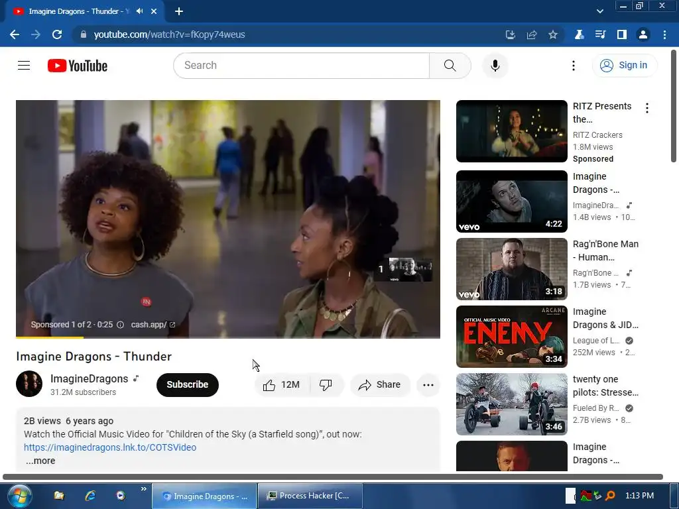Open the Windows Start button
This screenshot has height=509, width=679.
click(x=19, y=496)
